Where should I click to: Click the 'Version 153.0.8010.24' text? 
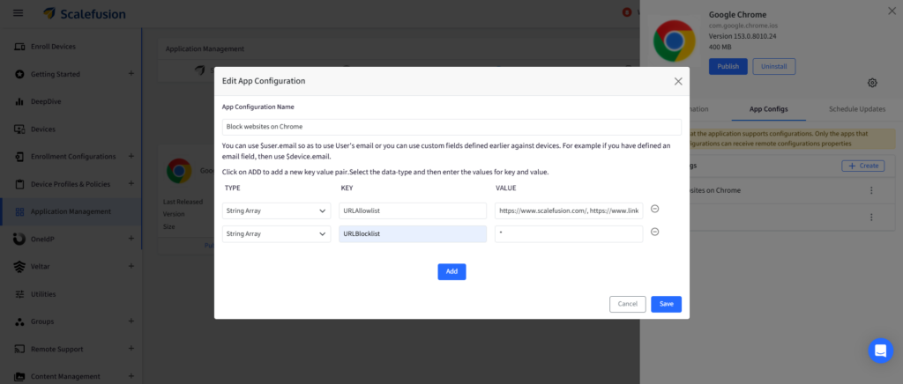point(743,36)
